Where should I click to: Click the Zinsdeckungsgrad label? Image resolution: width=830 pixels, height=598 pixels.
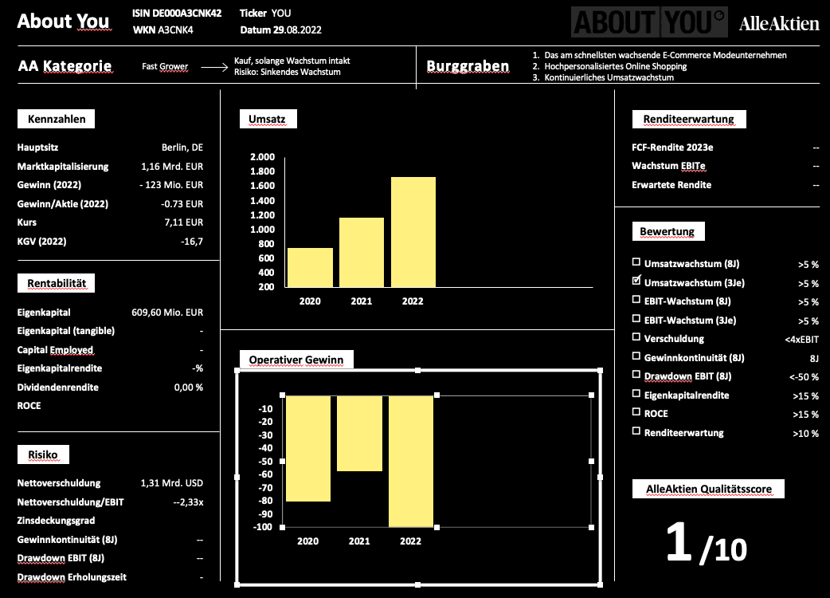pyautogui.click(x=56, y=521)
